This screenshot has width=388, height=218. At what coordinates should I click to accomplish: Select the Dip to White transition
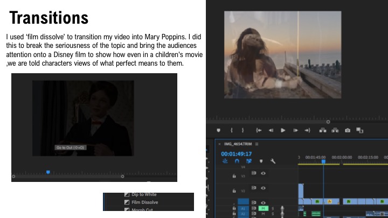coord(144,195)
